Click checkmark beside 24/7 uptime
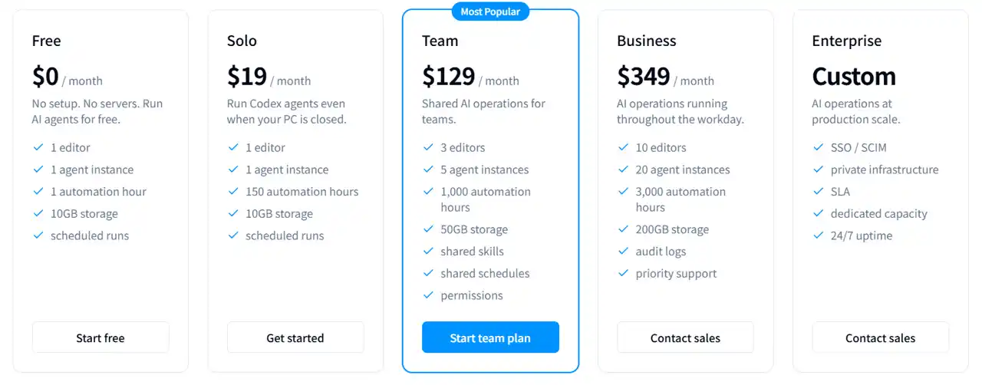Viewport: 982px width, 385px height. 818,236
